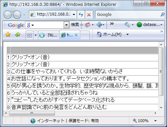Click the Google toolbar wrench settings icon
The image size is (167, 127).
pyautogui.click(x=127, y=25)
